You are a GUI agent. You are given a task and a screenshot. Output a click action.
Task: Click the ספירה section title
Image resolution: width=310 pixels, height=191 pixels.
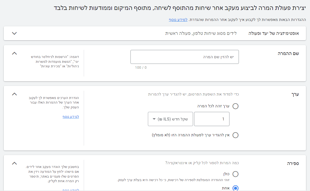point(293,164)
